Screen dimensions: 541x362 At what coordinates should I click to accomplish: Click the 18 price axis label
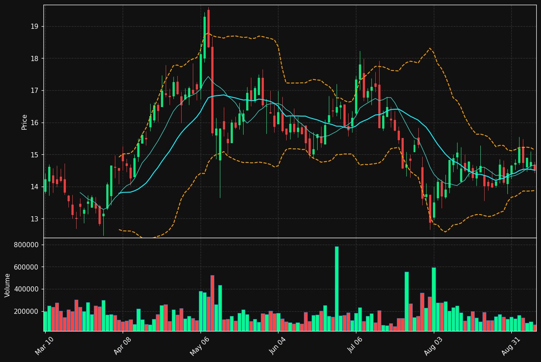[34, 58]
